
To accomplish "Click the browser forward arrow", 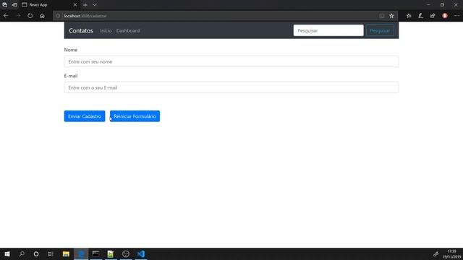I will (x=18, y=16).
